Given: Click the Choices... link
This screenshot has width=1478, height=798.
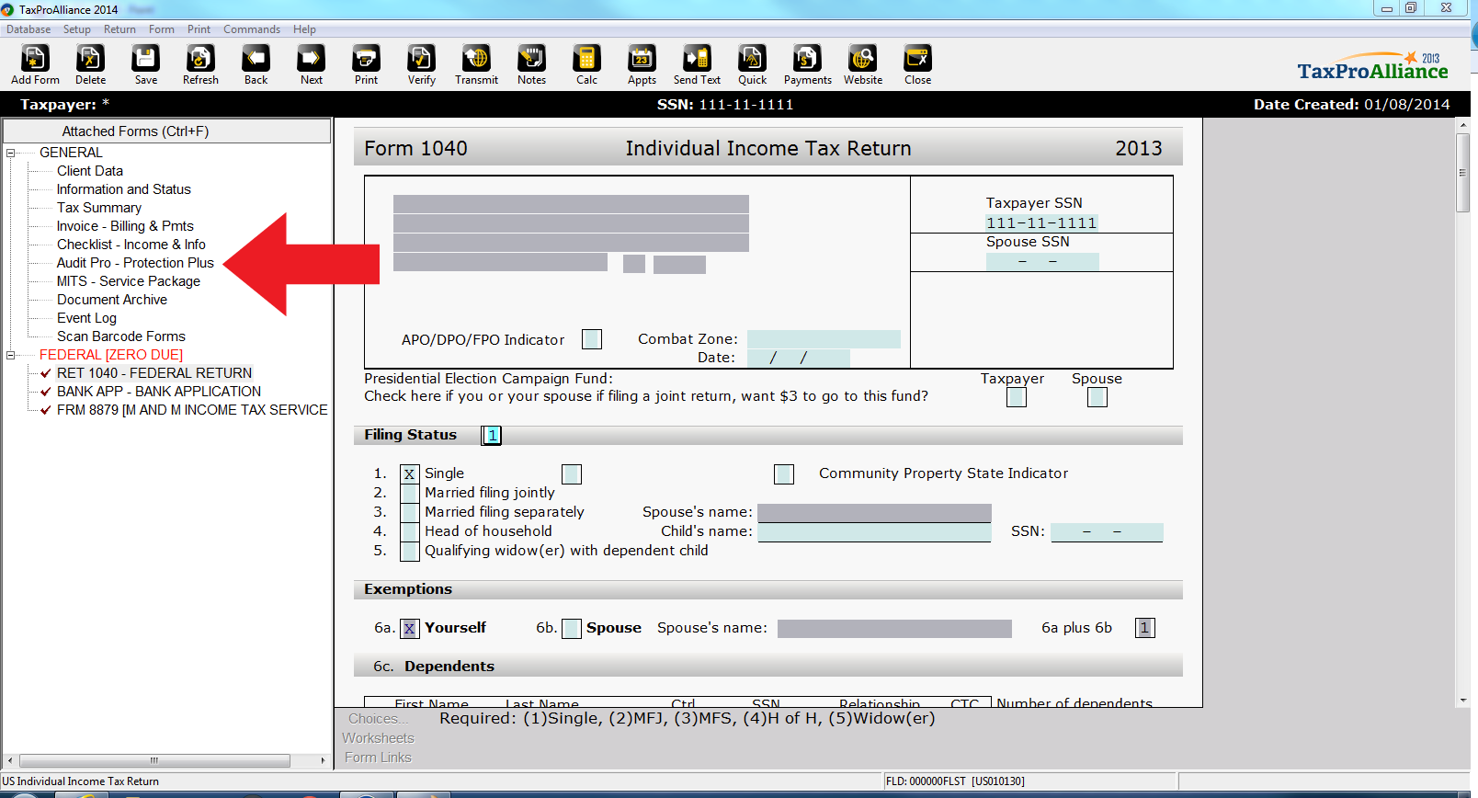Looking at the screenshot, I should tap(378, 719).
